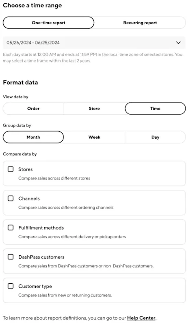Open the 05/26/2024 – 06/25/2024 date dropdown

click(94, 43)
